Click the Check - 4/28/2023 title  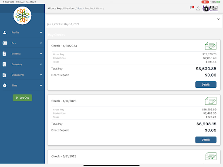pyautogui.click(x=64, y=46)
